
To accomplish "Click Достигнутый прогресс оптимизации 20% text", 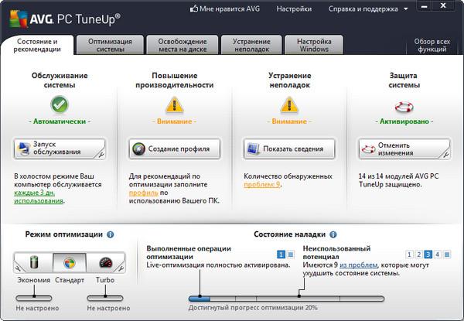I will (253, 308).
